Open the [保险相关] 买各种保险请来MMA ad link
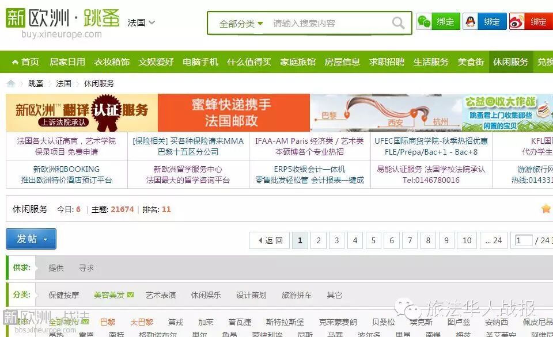This screenshot has width=553, height=337. tap(188, 146)
